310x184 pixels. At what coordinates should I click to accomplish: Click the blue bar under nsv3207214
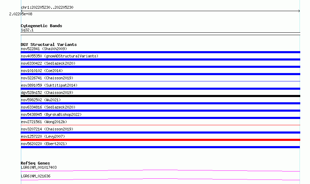tap(160, 133)
